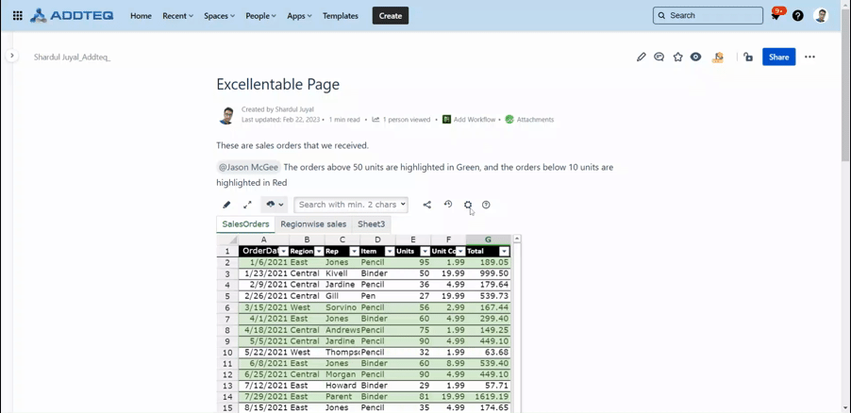Open the notifications bell
The width and height of the screenshot is (851, 413).
coord(776,16)
